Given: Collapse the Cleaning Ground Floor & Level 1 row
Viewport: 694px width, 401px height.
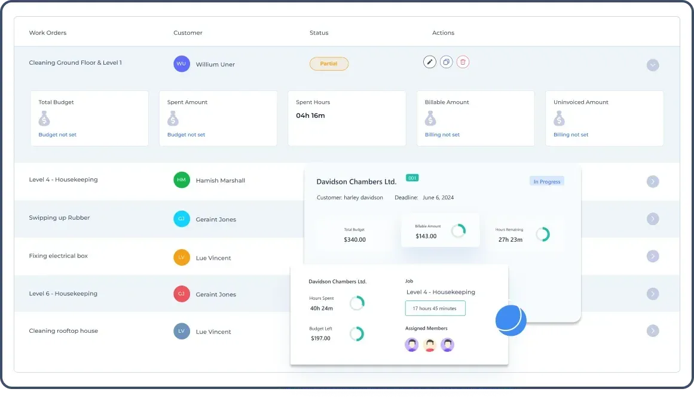Looking at the screenshot, I should tap(653, 65).
